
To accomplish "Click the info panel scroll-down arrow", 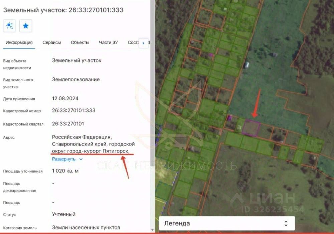I will point(152,230).
